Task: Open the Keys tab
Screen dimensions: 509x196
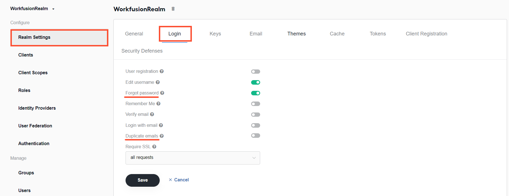Action: coord(215,34)
